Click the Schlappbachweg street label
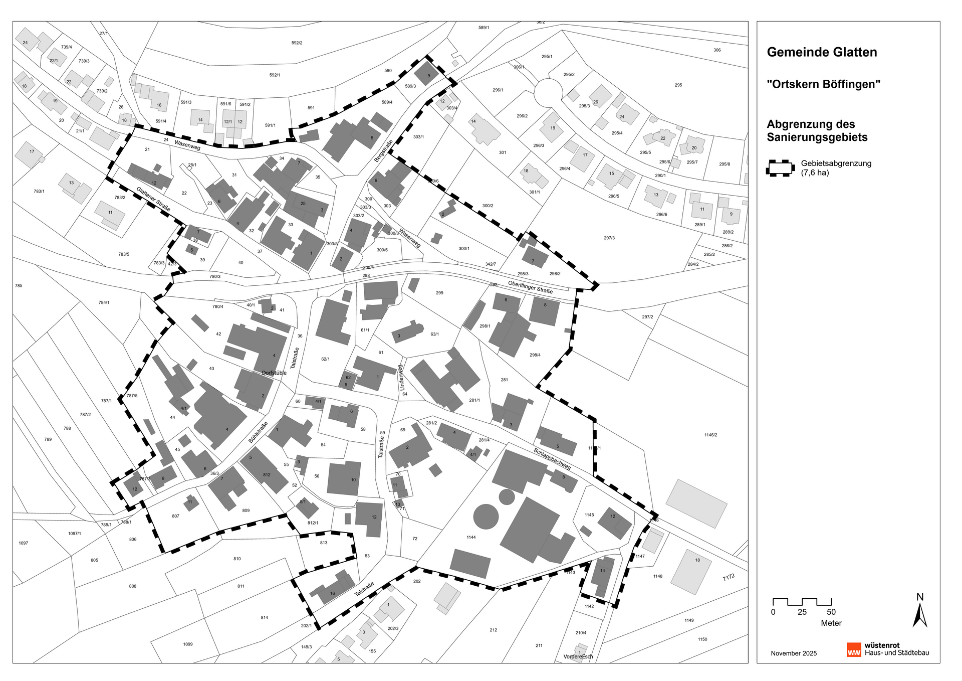This screenshot has height=681, width=962. point(552,459)
